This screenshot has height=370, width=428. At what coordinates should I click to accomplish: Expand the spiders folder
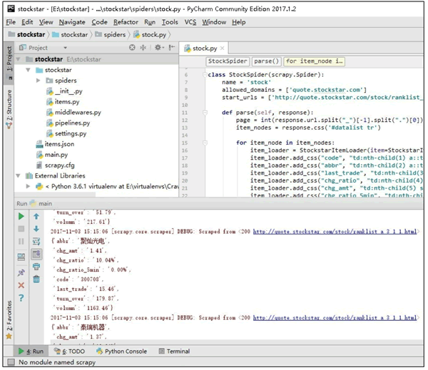coord(39,81)
